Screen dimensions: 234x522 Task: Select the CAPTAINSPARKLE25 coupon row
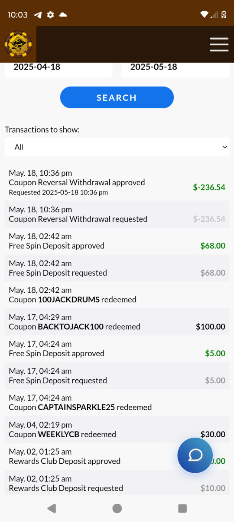coord(117,402)
